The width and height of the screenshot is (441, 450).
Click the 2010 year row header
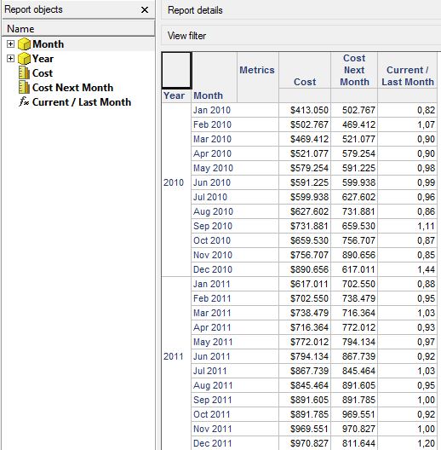[174, 182]
